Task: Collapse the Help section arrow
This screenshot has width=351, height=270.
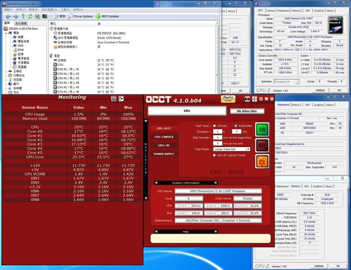Action: tap(216, 231)
